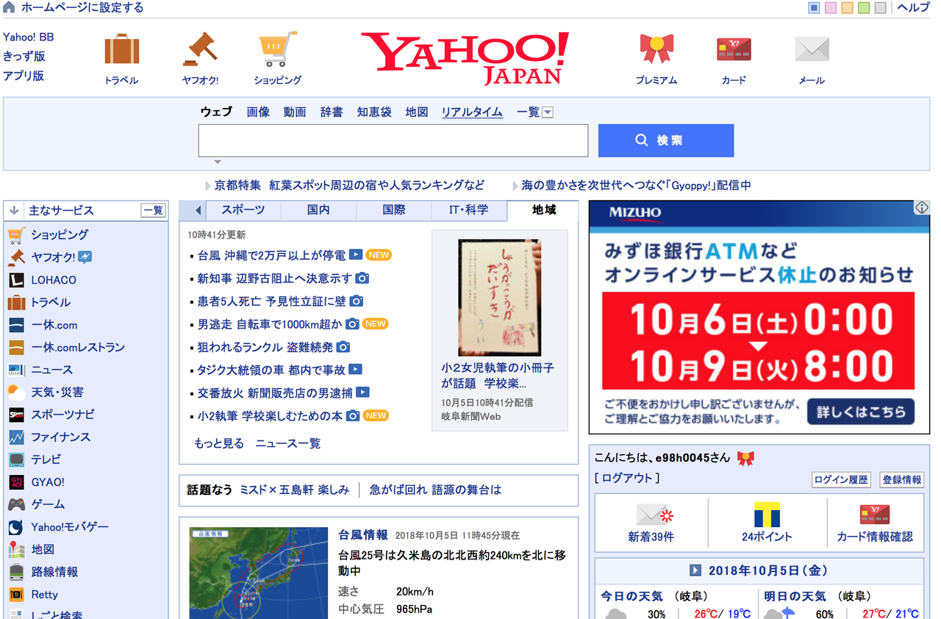Choose the orange theme color swatch
Image resolution: width=941 pixels, height=619 pixels.
click(847, 8)
